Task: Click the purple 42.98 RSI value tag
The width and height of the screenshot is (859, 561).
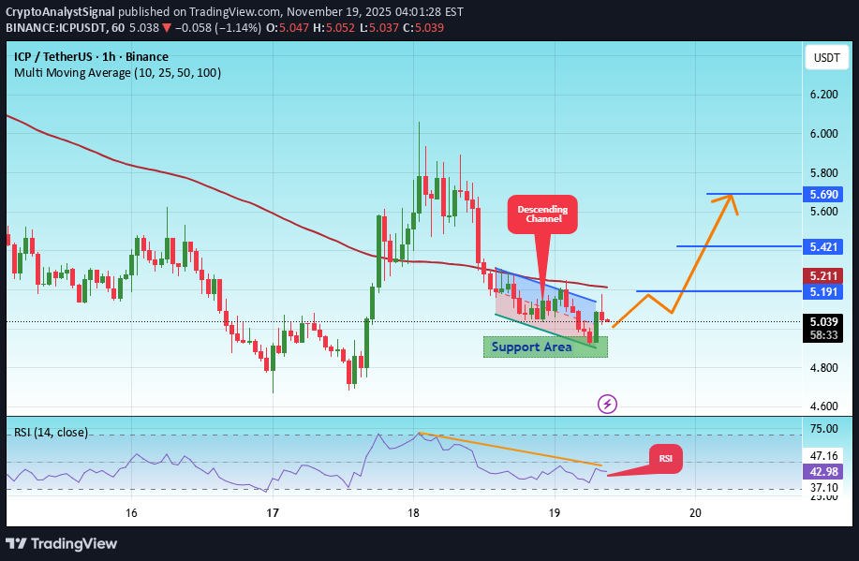Action: (x=822, y=472)
